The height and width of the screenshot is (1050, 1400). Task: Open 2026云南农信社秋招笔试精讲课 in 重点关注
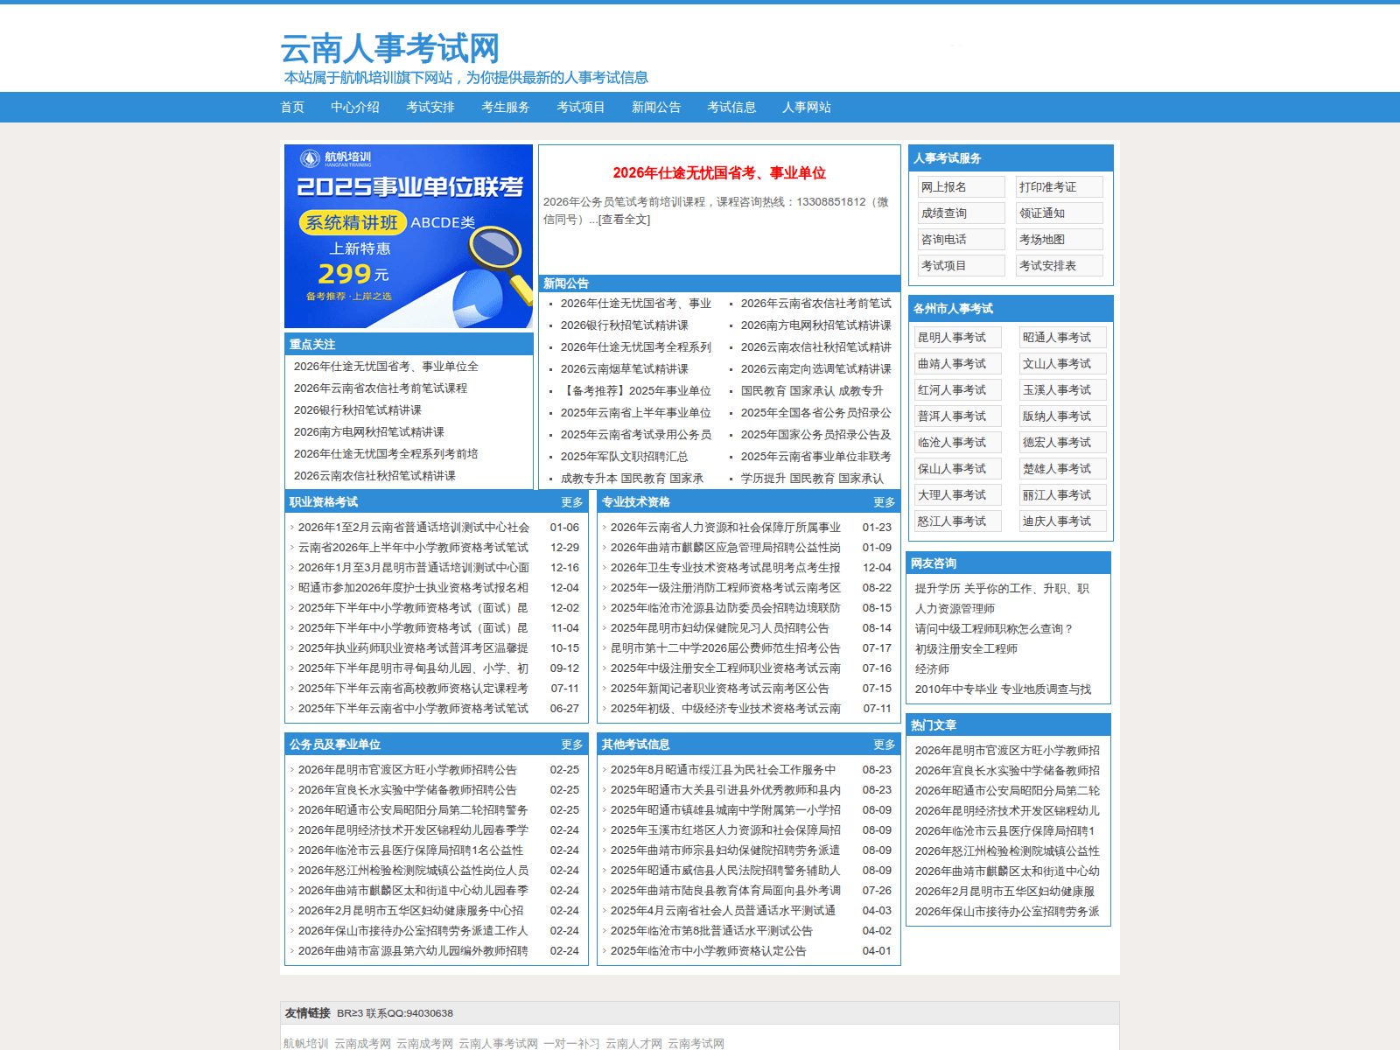pyautogui.click(x=374, y=476)
